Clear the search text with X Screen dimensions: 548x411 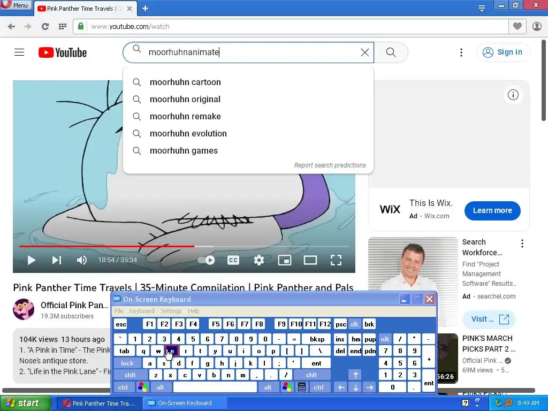pyautogui.click(x=364, y=52)
